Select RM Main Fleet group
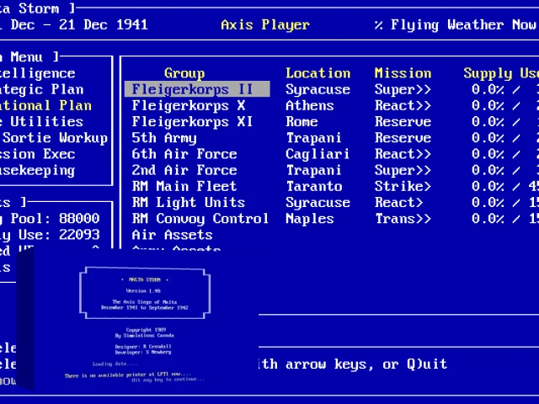The width and height of the screenshot is (539, 404). click(x=184, y=186)
